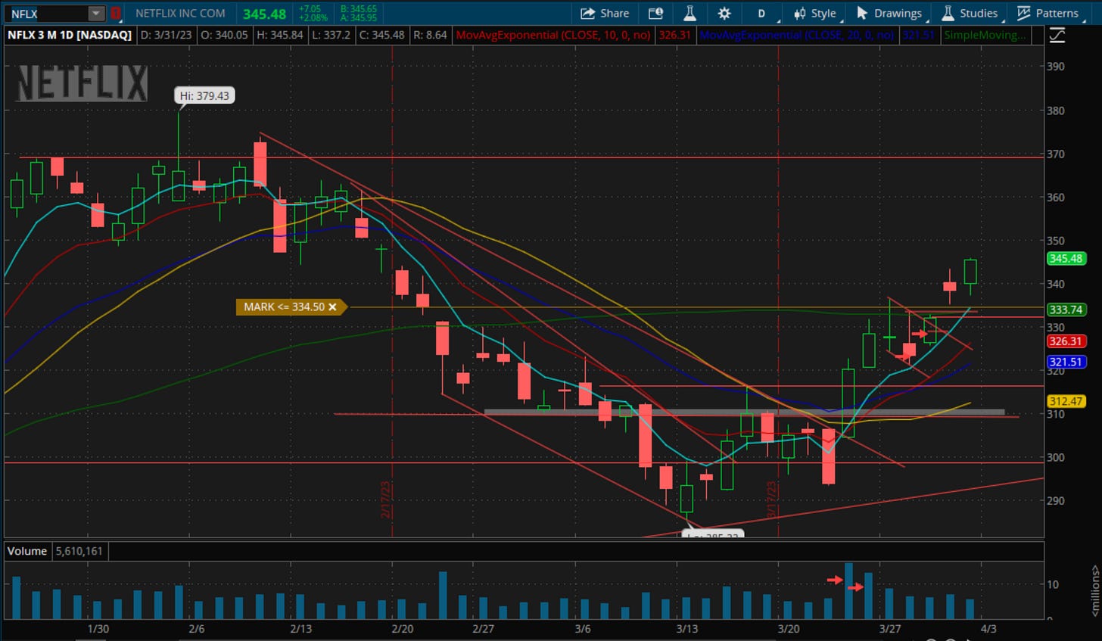This screenshot has width=1102, height=641.
Task: Click the bid value B: 345.65
Action: pos(358,9)
